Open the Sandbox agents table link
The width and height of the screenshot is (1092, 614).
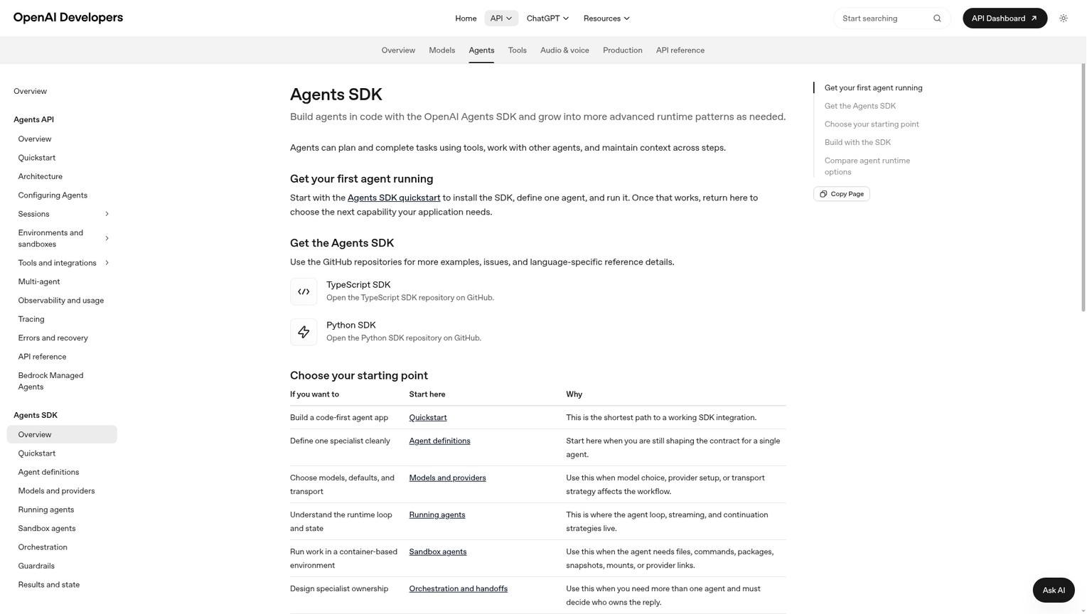[437, 551]
